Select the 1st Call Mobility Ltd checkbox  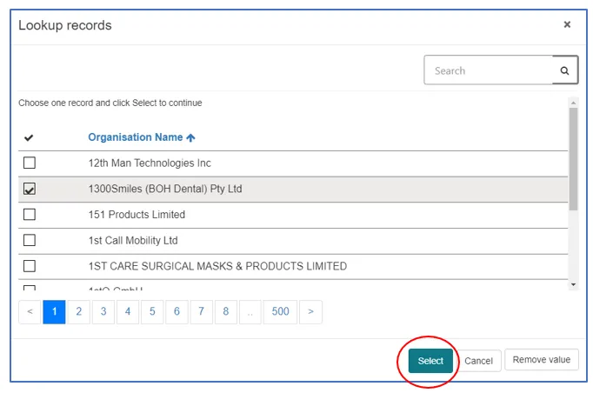(x=30, y=240)
